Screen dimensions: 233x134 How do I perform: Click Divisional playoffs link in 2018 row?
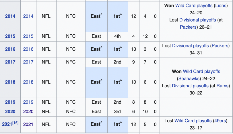tap(190, 86)
